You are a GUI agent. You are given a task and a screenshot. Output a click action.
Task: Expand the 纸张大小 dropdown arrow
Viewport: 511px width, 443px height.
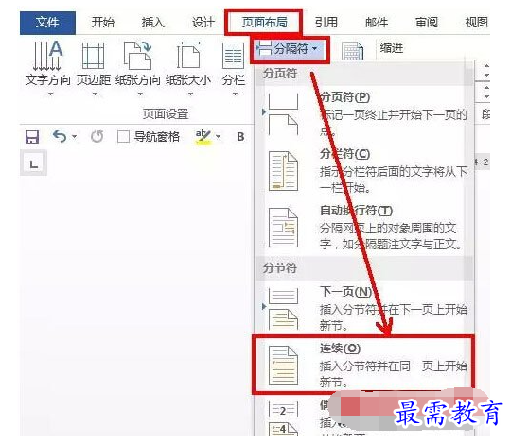click(x=190, y=94)
